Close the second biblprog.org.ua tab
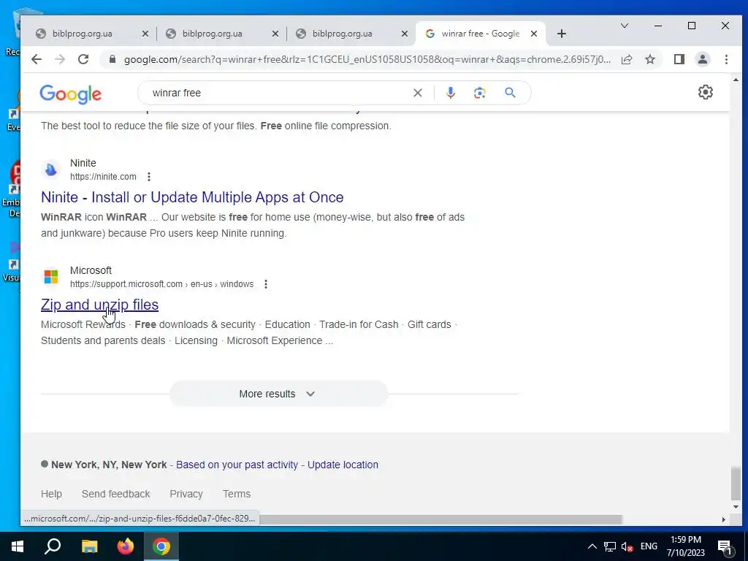 point(275,34)
